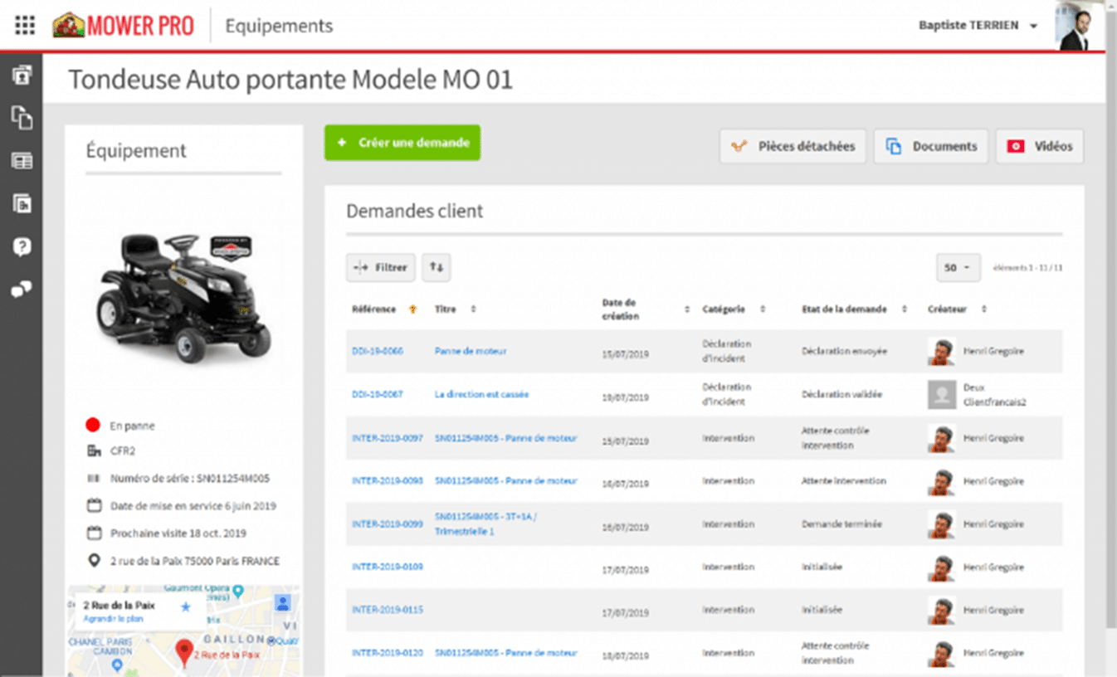Click Henri Gregoire avatar in DDI-19-0066 row
Screen dimensions: 1117x677
coord(941,352)
